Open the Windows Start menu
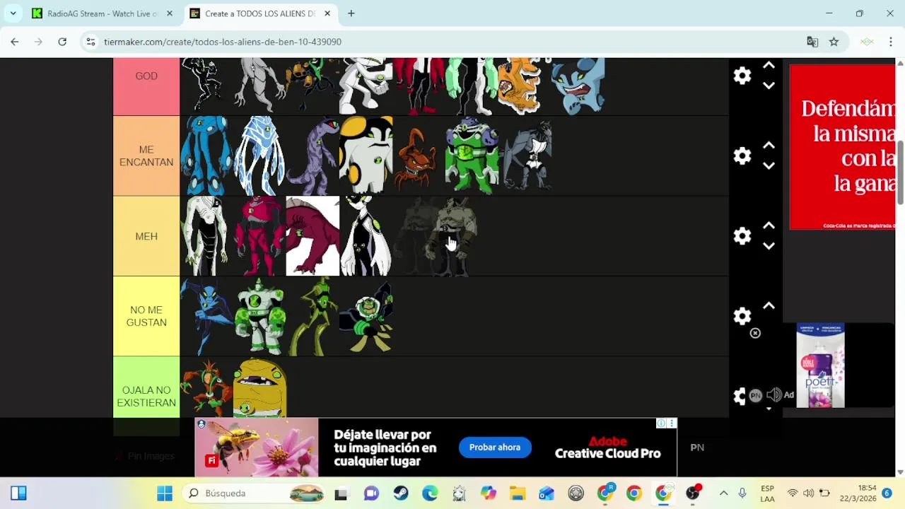This screenshot has height=509, width=905. click(x=165, y=493)
